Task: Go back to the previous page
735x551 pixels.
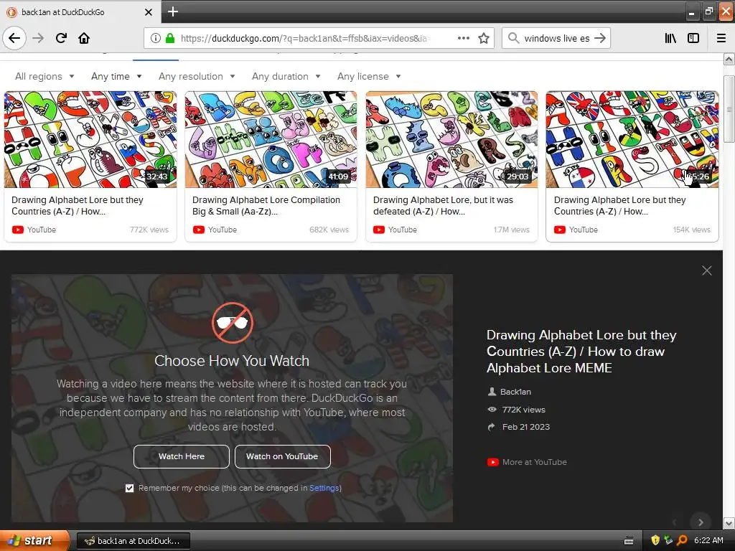Action: pyautogui.click(x=14, y=38)
